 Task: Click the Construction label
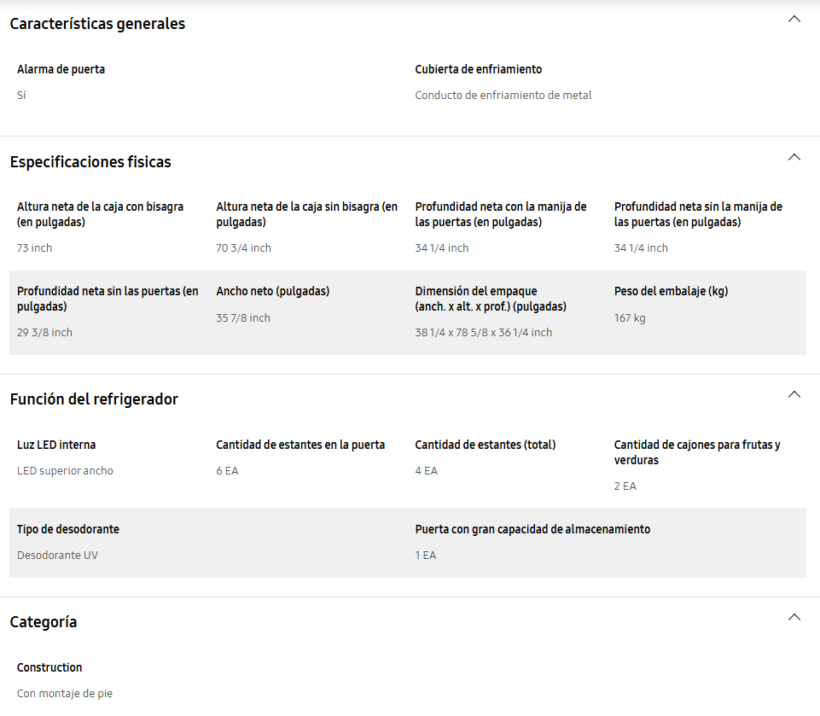click(x=49, y=668)
